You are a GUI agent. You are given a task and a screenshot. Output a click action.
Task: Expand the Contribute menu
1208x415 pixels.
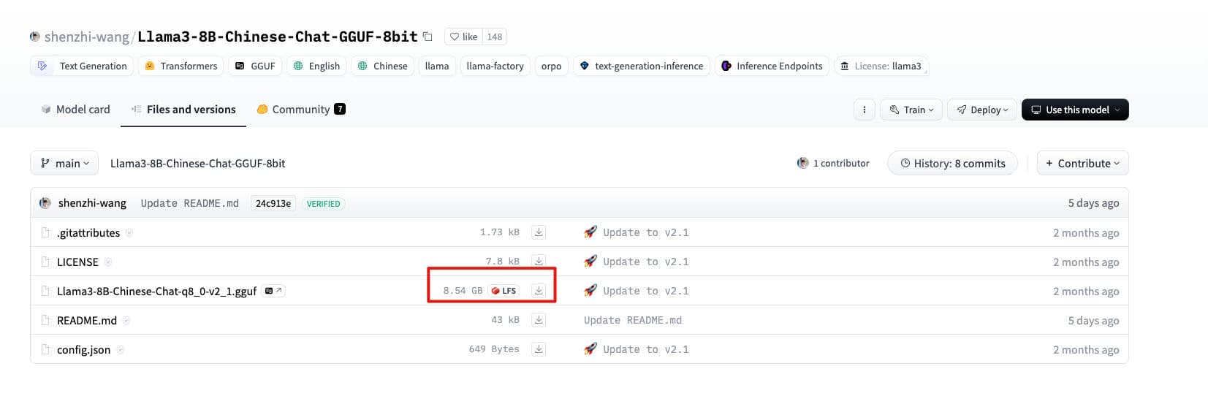click(x=1082, y=164)
